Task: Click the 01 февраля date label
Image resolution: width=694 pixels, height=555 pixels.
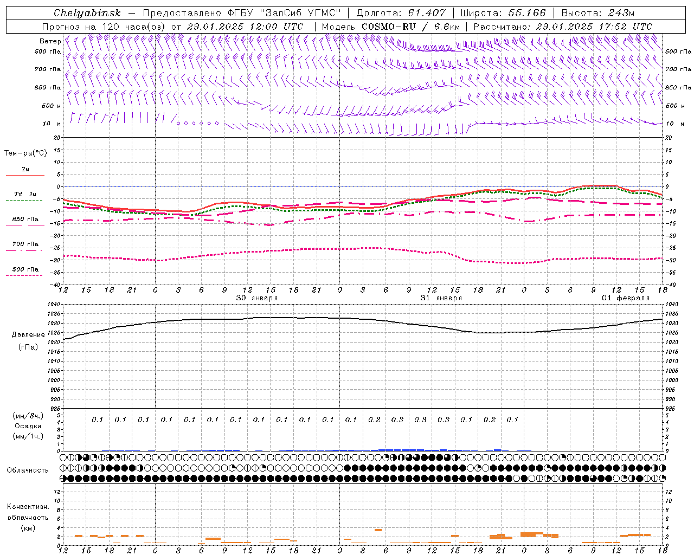Action: pyautogui.click(x=626, y=298)
